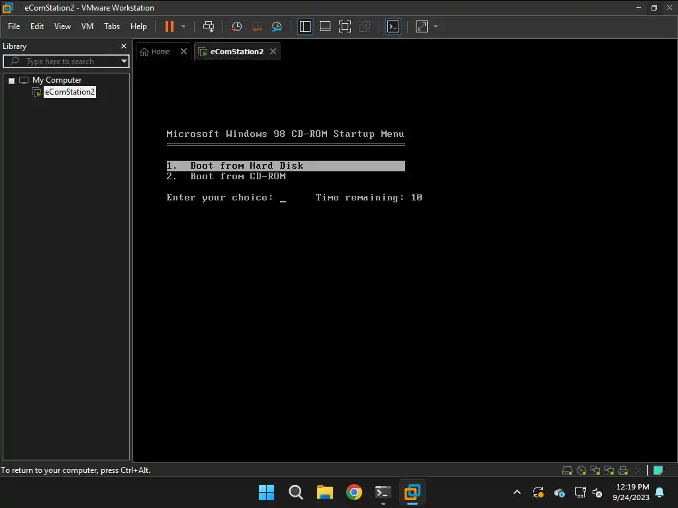The image size is (678, 508).
Task: Send Ctrl+Alt+Del to the virtual machine
Action: 209,26
